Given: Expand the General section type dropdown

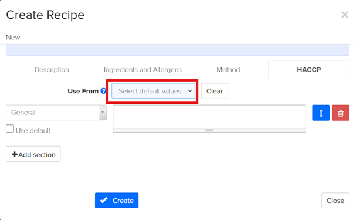Looking at the screenshot, I should (x=56, y=113).
